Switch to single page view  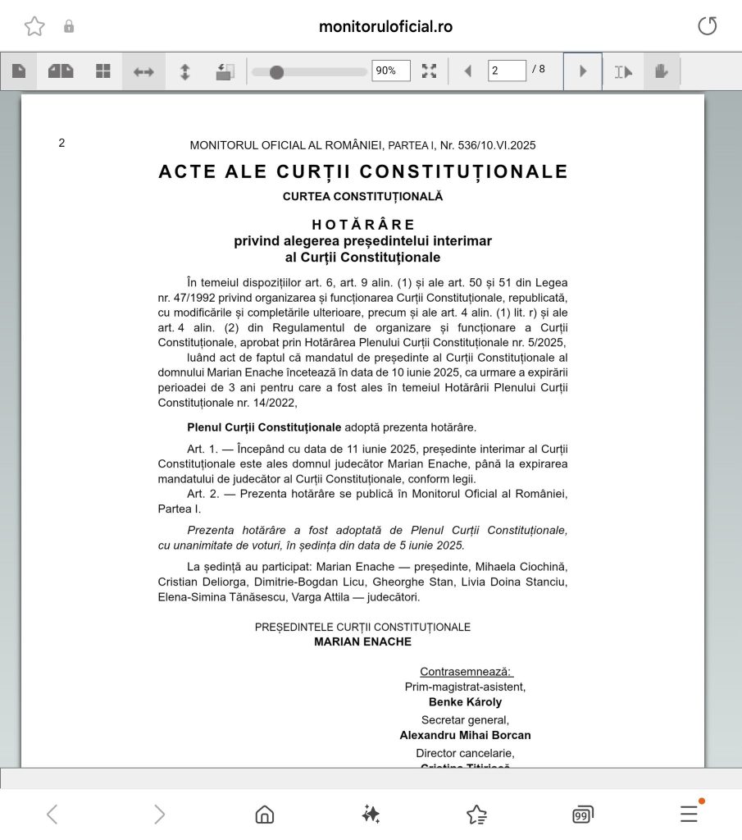click(18, 71)
